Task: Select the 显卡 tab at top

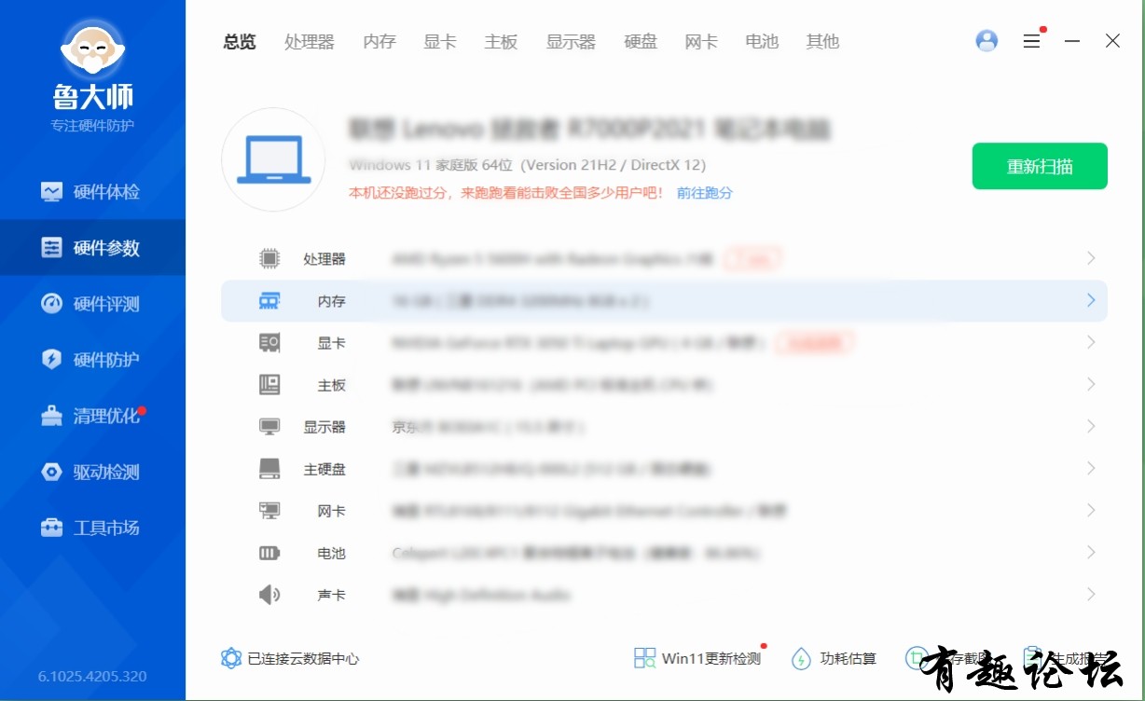Action: 440,41
